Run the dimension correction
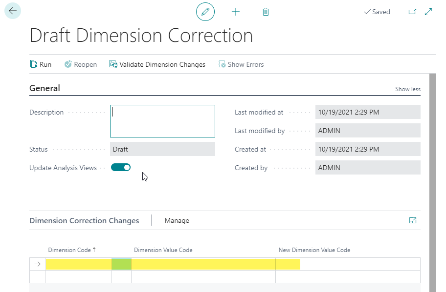Screen dimensions: 446x292 45,65
